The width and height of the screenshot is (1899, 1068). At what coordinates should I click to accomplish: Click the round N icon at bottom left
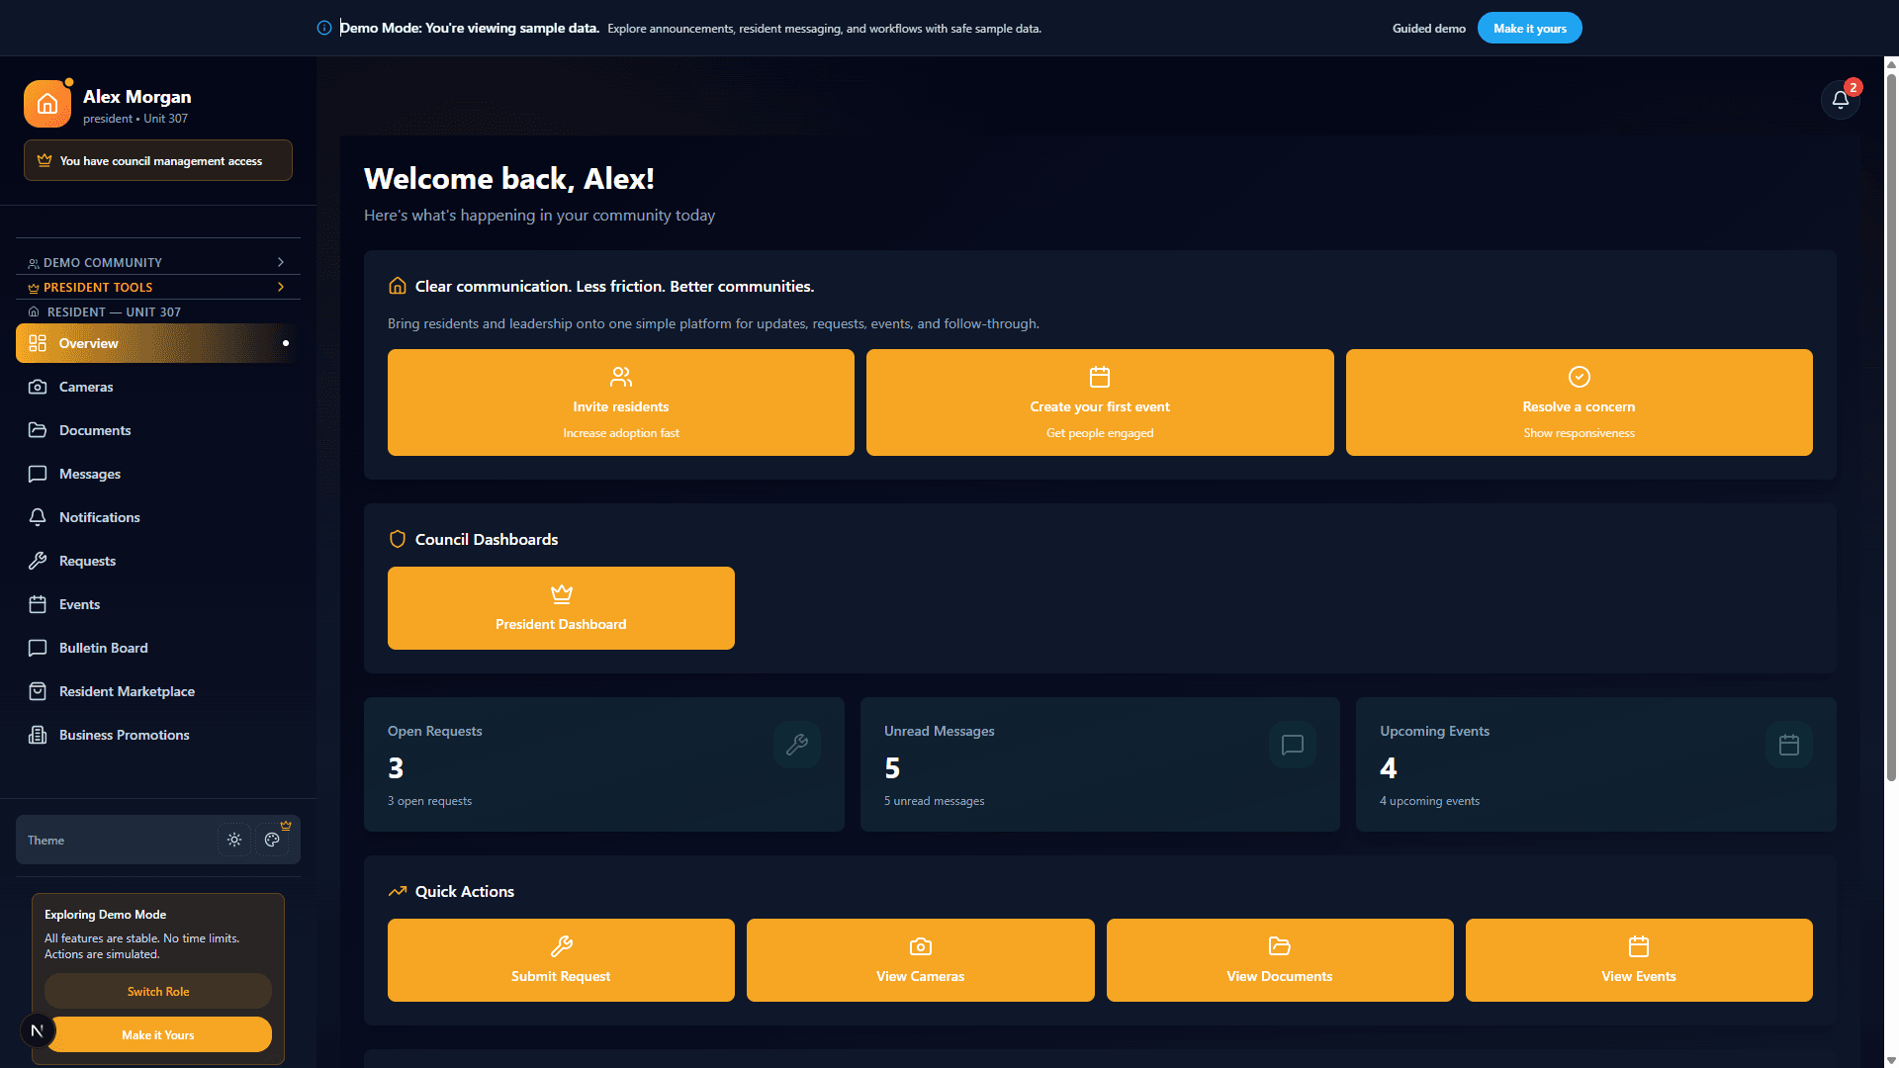point(38,1030)
